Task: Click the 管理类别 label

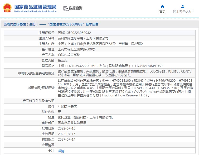Action: pos(48,60)
